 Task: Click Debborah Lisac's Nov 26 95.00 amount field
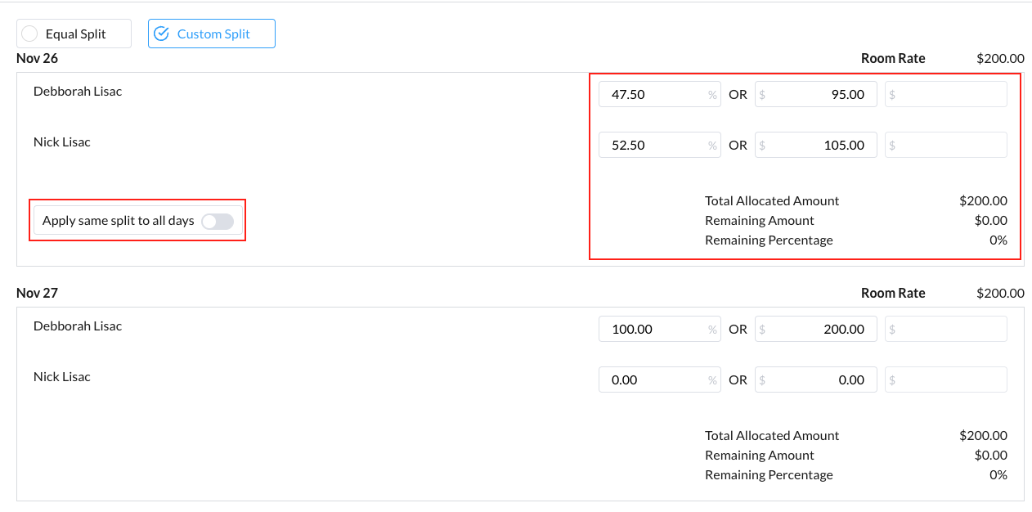coord(815,94)
